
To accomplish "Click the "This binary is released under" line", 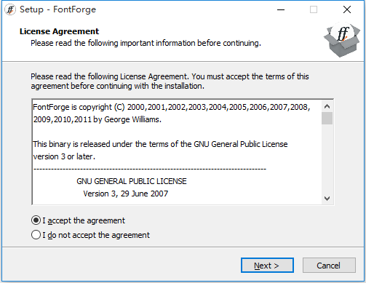I will point(160,144).
